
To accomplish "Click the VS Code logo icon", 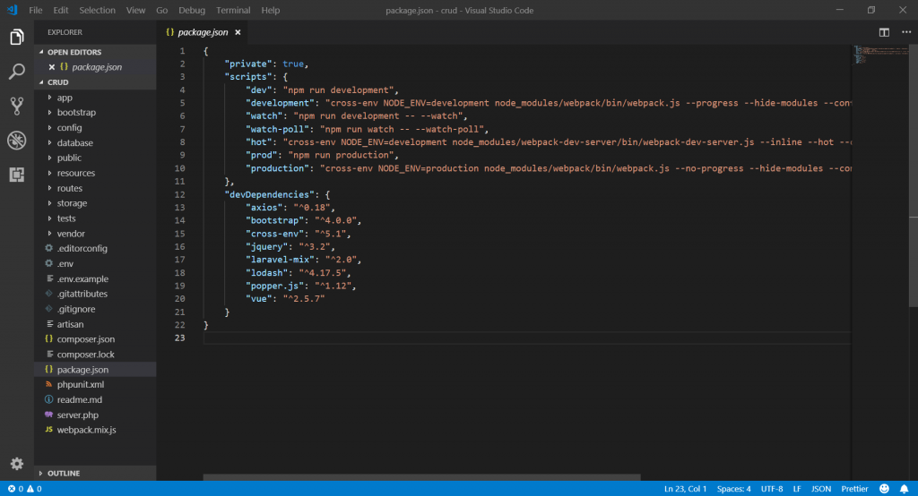I will point(12,10).
